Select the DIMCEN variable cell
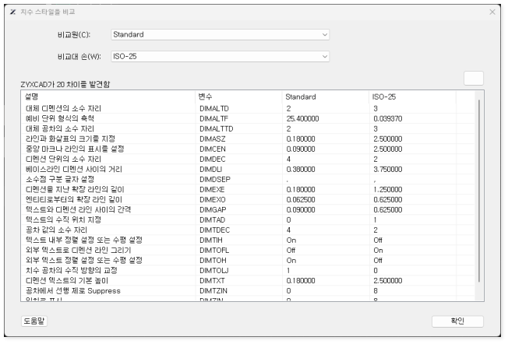 tap(213, 149)
